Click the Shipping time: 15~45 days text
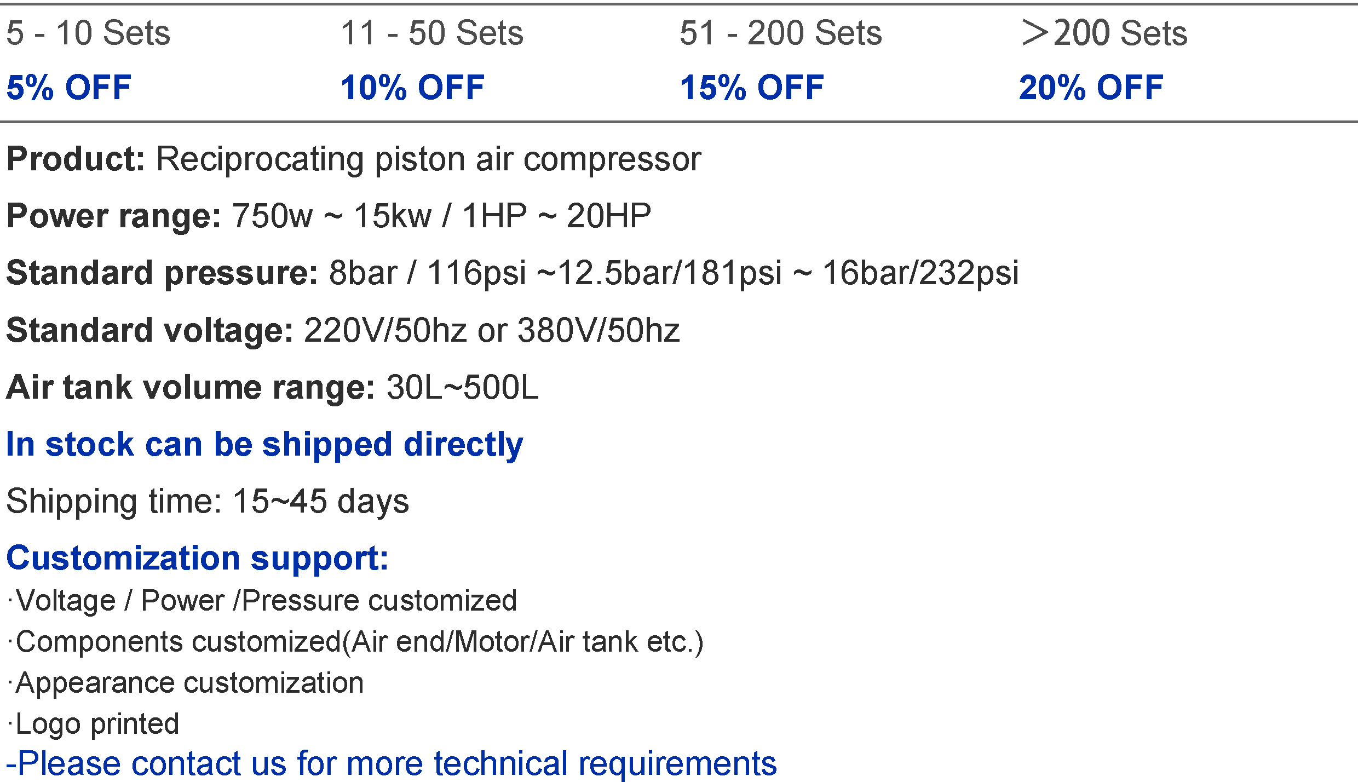The height and width of the screenshot is (782, 1358). click(x=208, y=502)
